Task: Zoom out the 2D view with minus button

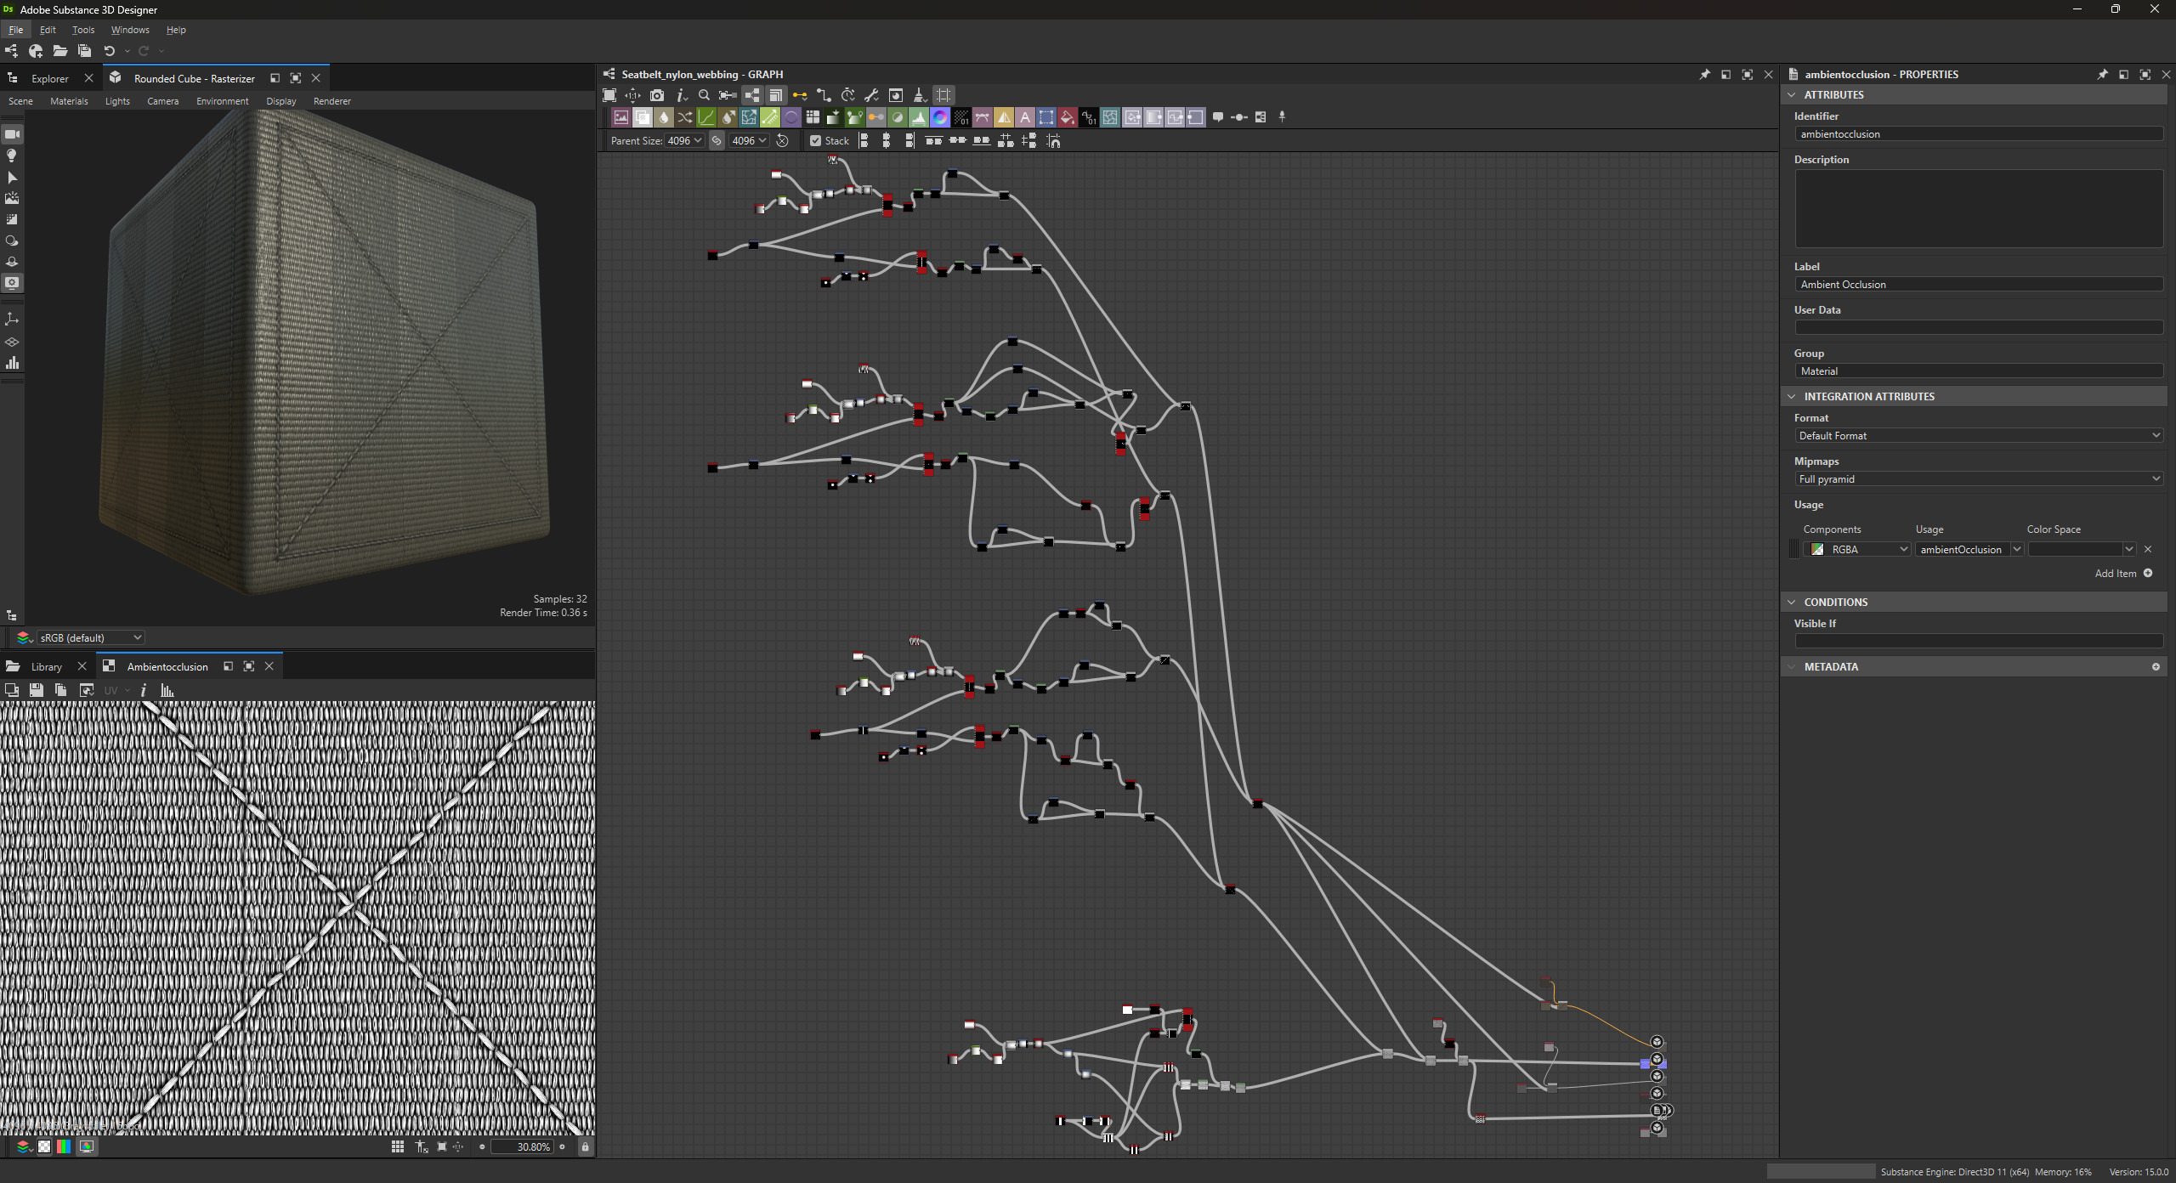Action: point(482,1147)
